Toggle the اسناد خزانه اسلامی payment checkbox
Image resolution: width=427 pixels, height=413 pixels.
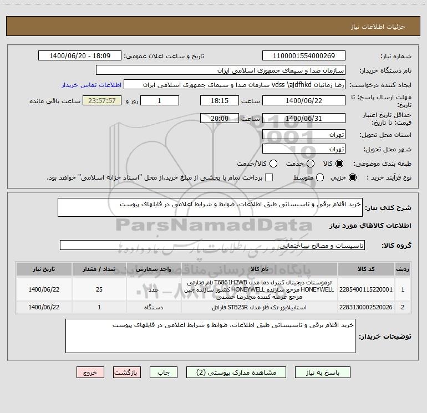click(x=269, y=177)
